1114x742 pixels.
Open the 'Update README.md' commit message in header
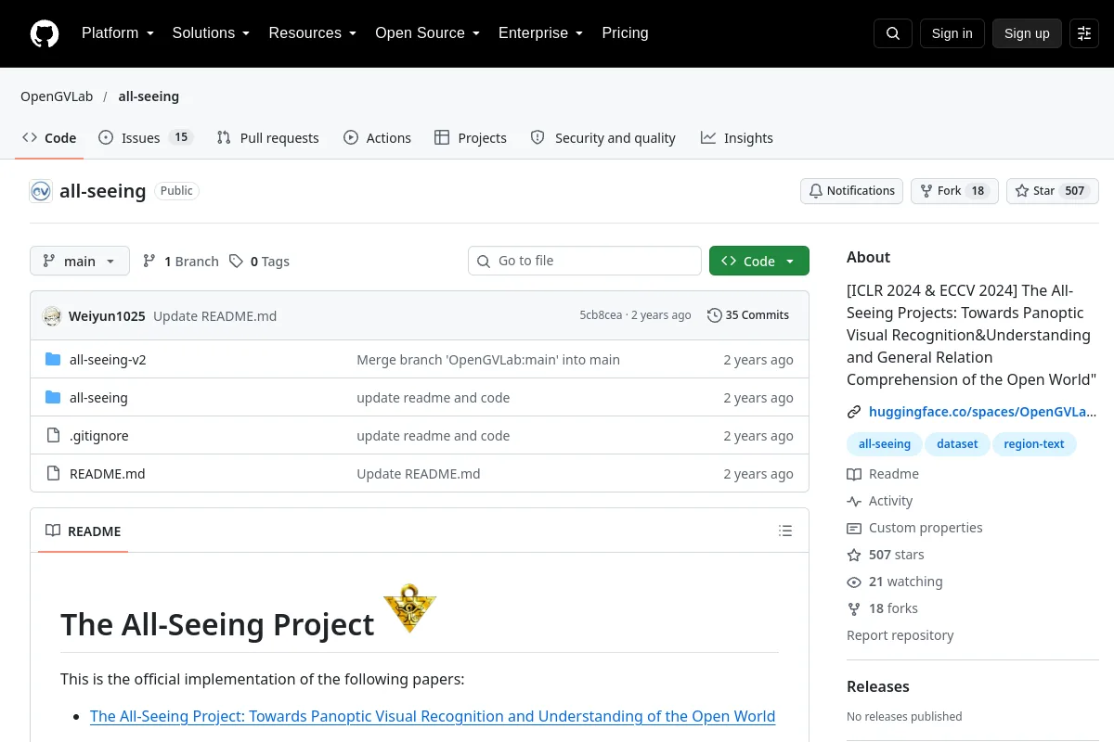[x=215, y=316]
